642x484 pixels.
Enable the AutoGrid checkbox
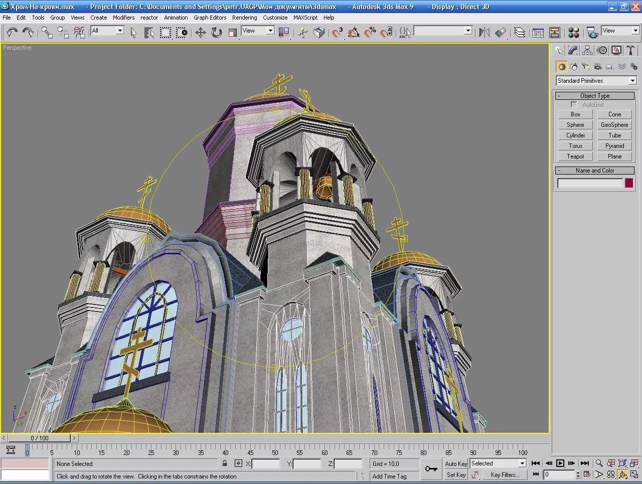574,105
